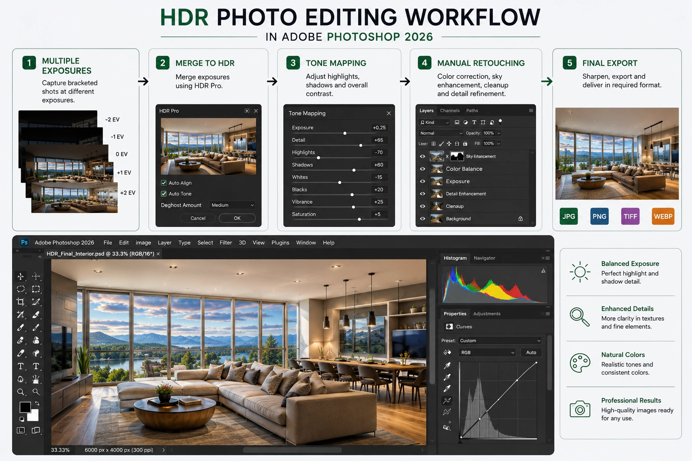Hide the Cleanup layer

click(x=423, y=206)
